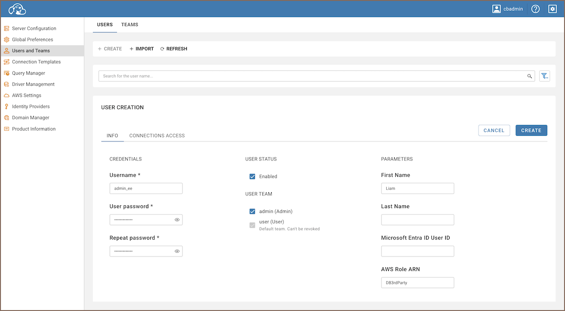Click the search magnifier icon
Screen dimensions: 565x311
(x=529, y=76)
